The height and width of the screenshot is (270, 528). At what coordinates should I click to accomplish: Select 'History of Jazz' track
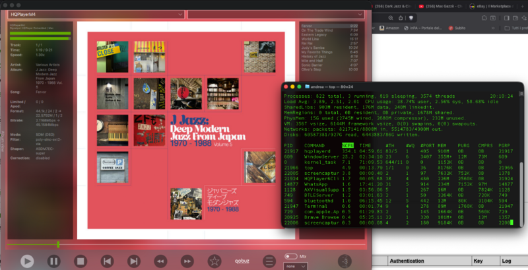(x=329, y=57)
